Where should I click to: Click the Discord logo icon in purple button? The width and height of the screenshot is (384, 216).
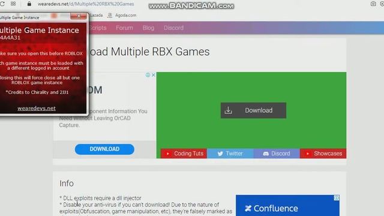pos(266,154)
